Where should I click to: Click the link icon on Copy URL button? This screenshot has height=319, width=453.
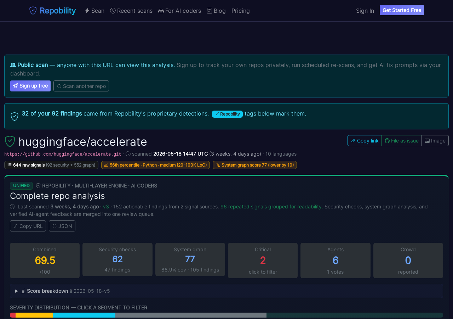click(16, 226)
